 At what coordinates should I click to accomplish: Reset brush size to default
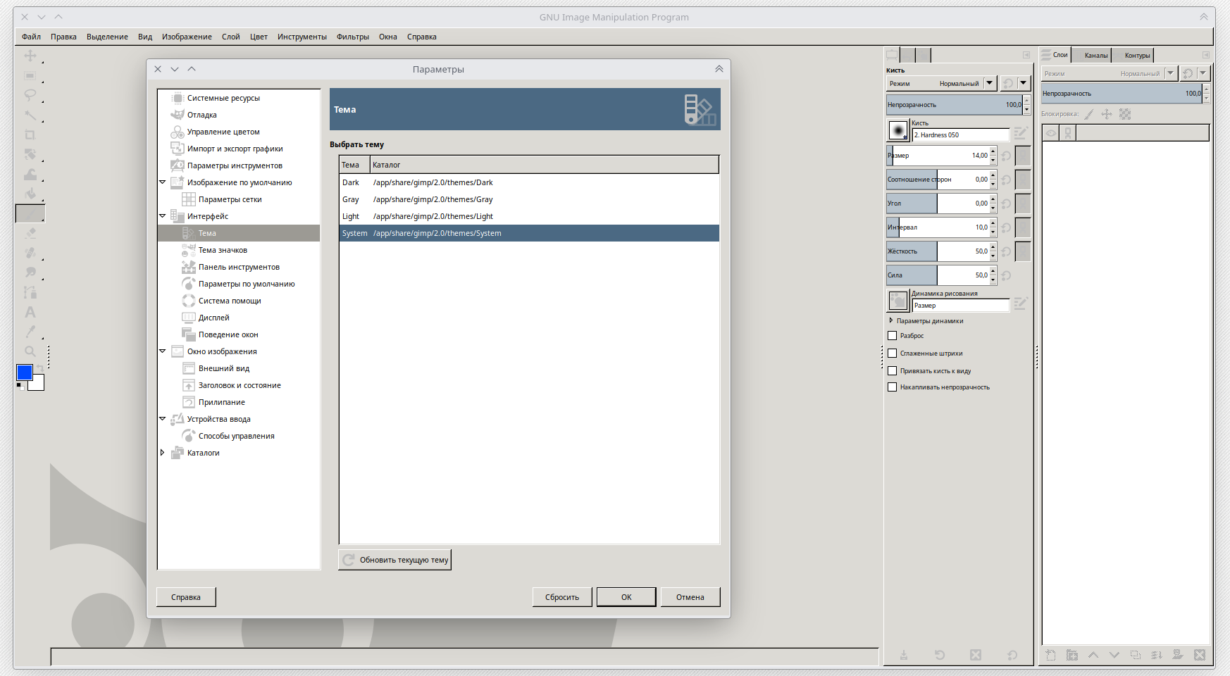click(x=1006, y=156)
